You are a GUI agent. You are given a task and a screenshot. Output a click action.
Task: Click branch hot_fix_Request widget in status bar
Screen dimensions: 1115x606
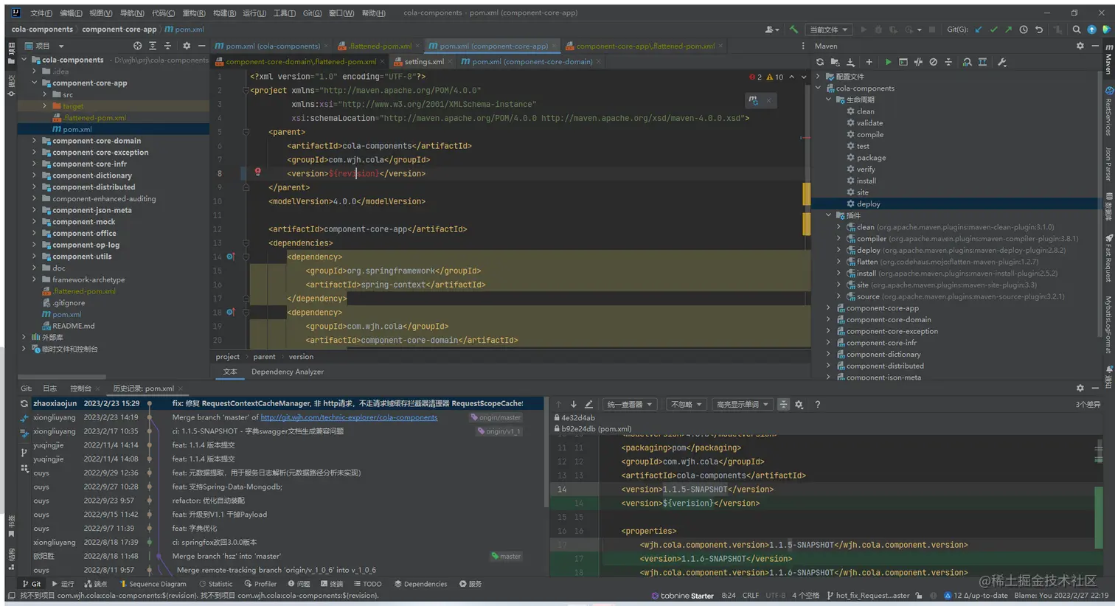[x=869, y=595]
